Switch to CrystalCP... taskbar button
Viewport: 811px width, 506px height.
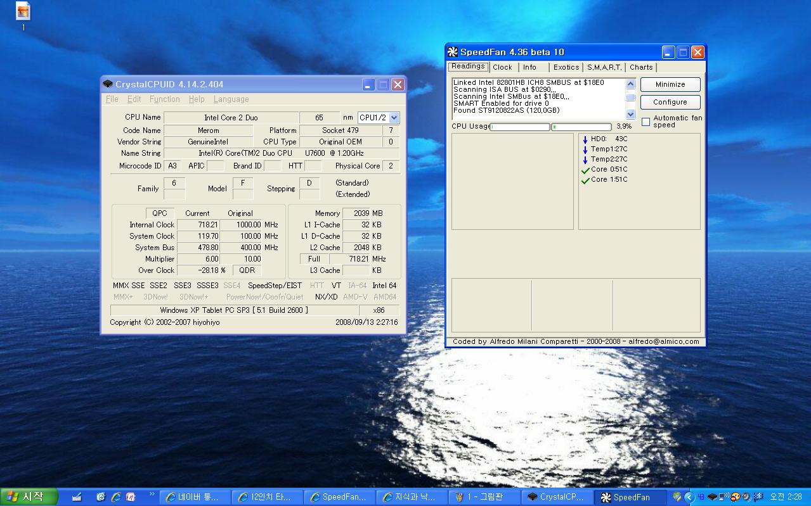pos(559,498)
